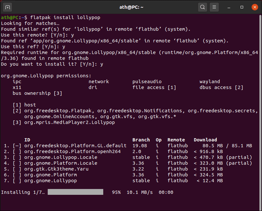
Task: Click the 'pulseaudio' permission
Action: [x=147, y=82]
